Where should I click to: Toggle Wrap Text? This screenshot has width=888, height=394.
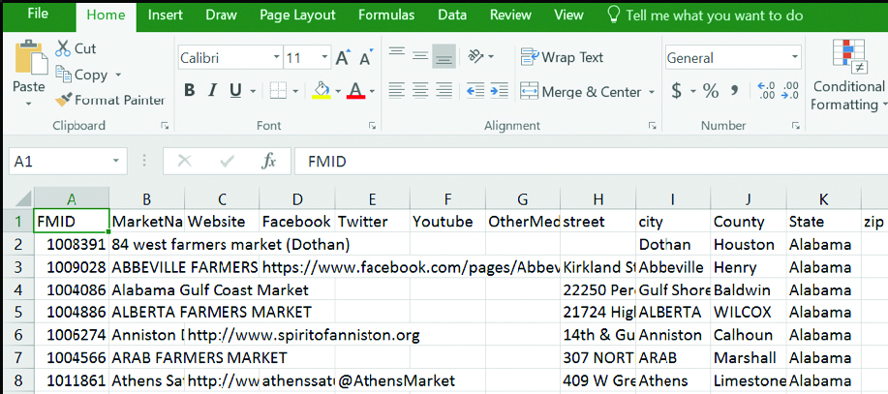[x=563, y=57]
